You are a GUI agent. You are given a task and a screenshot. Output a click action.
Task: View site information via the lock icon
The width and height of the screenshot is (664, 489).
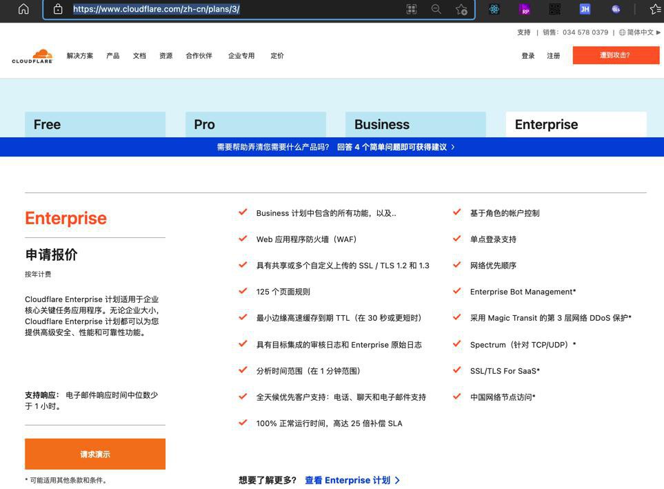point(58,10)
